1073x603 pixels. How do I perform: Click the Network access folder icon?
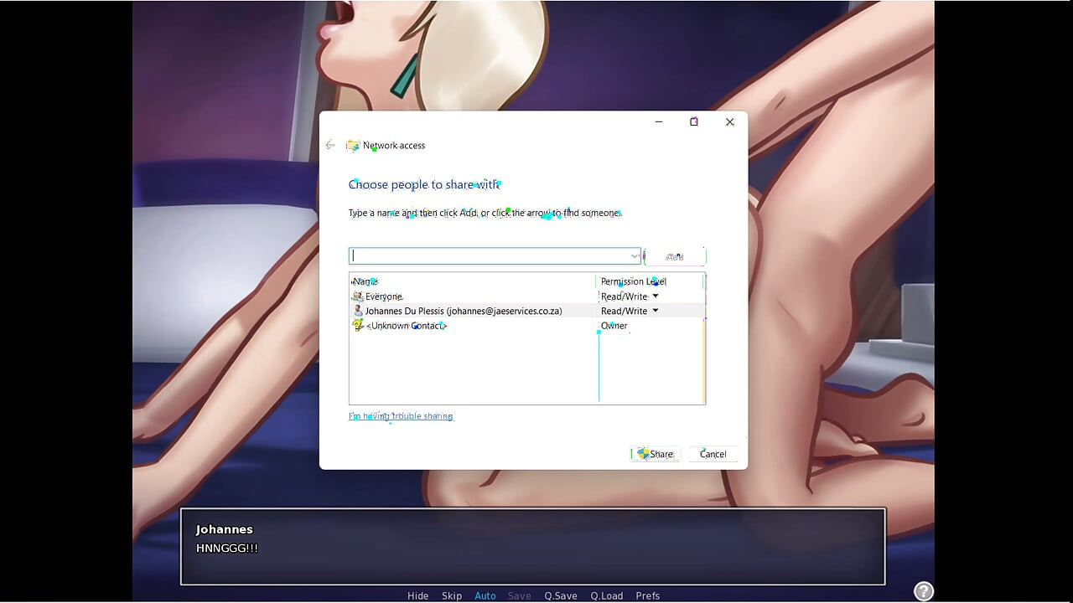353,145
